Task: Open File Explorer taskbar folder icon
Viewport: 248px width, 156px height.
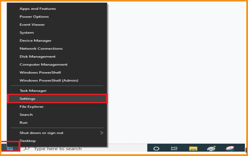Action: pyautogui.click(x=193, y=149)
